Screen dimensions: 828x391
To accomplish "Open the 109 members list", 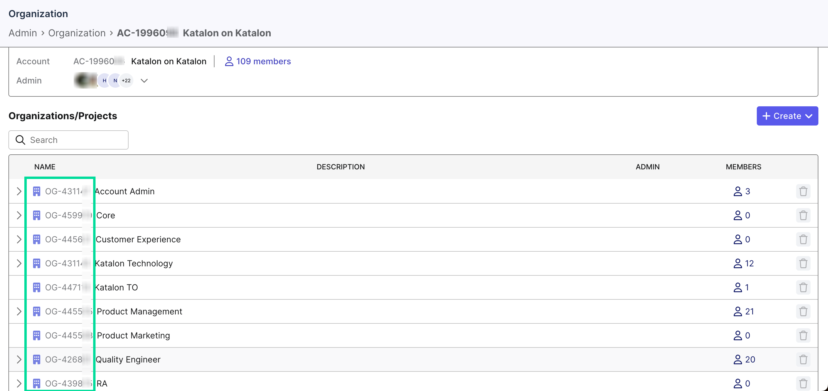I will [263, 61].
